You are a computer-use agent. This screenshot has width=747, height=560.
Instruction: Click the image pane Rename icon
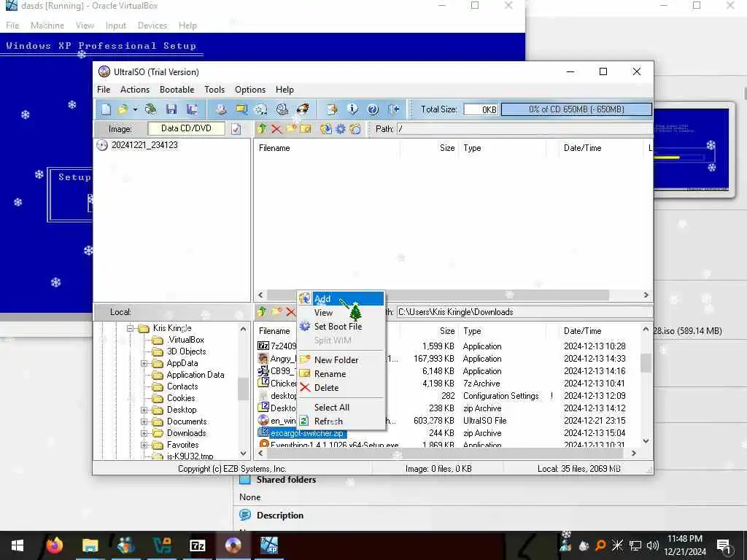306,128
